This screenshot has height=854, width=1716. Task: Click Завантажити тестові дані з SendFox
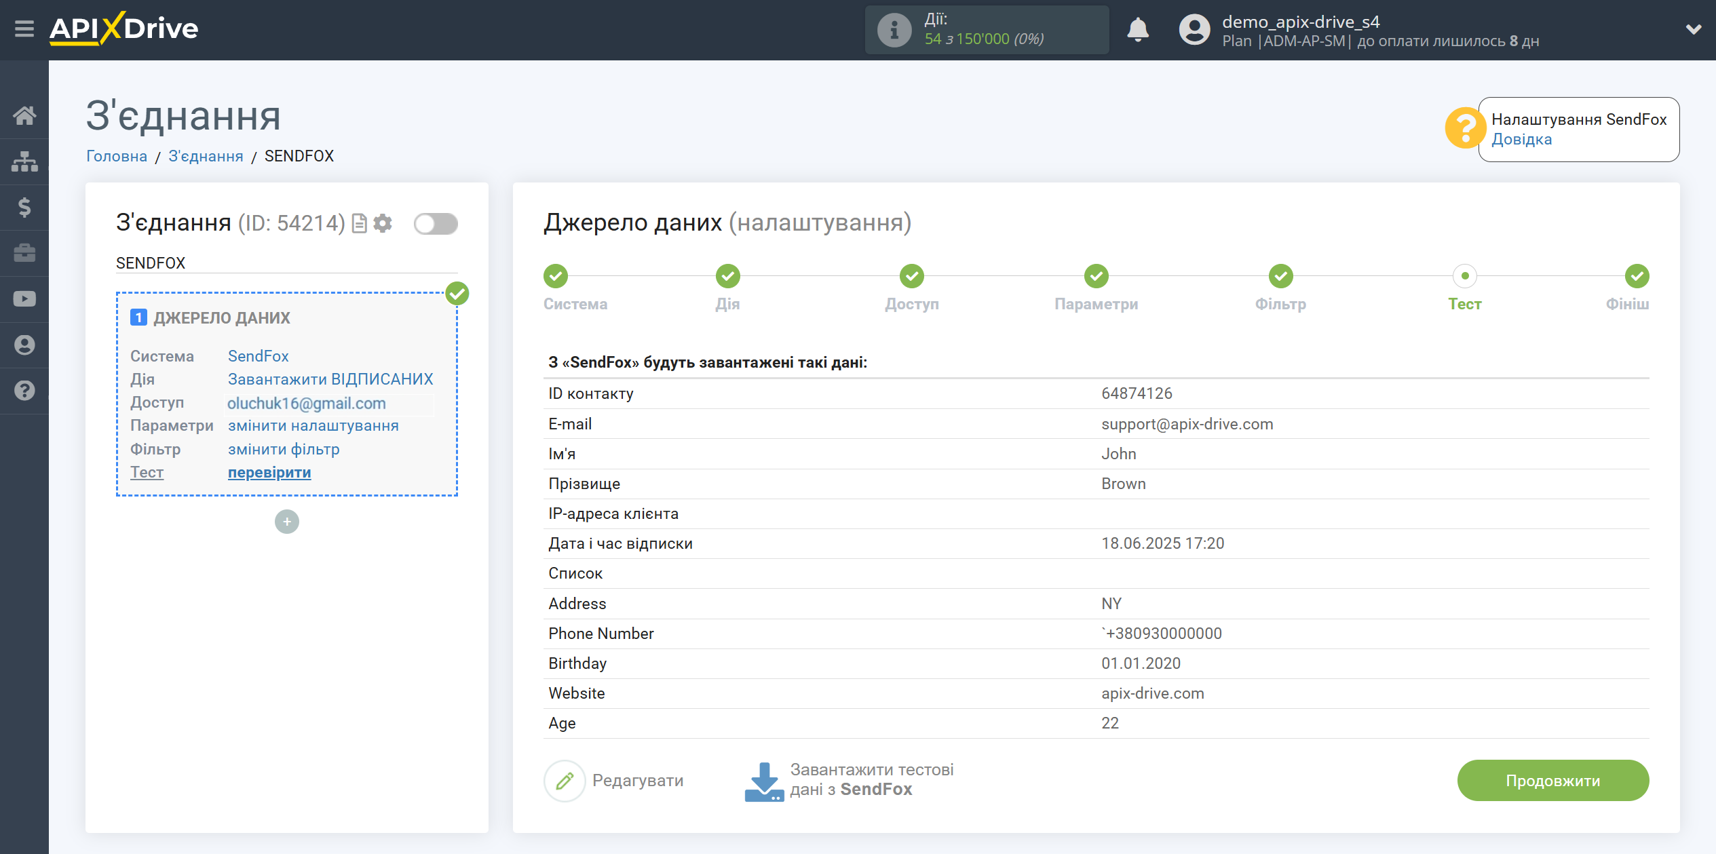coord(872,780)
